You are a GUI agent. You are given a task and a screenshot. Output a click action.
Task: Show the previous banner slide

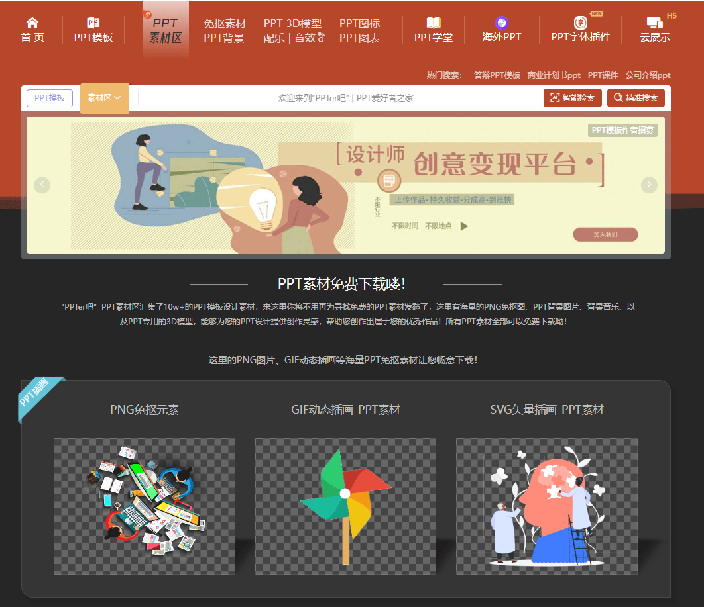point(42,185)
